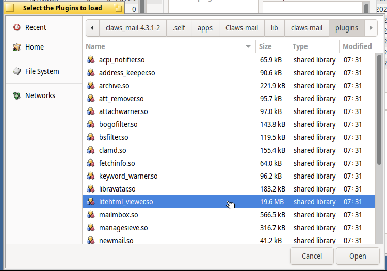The height and width of the screenshot is (271, 387).
Task: Select the file name newmail.so
Action: point(116,240)
